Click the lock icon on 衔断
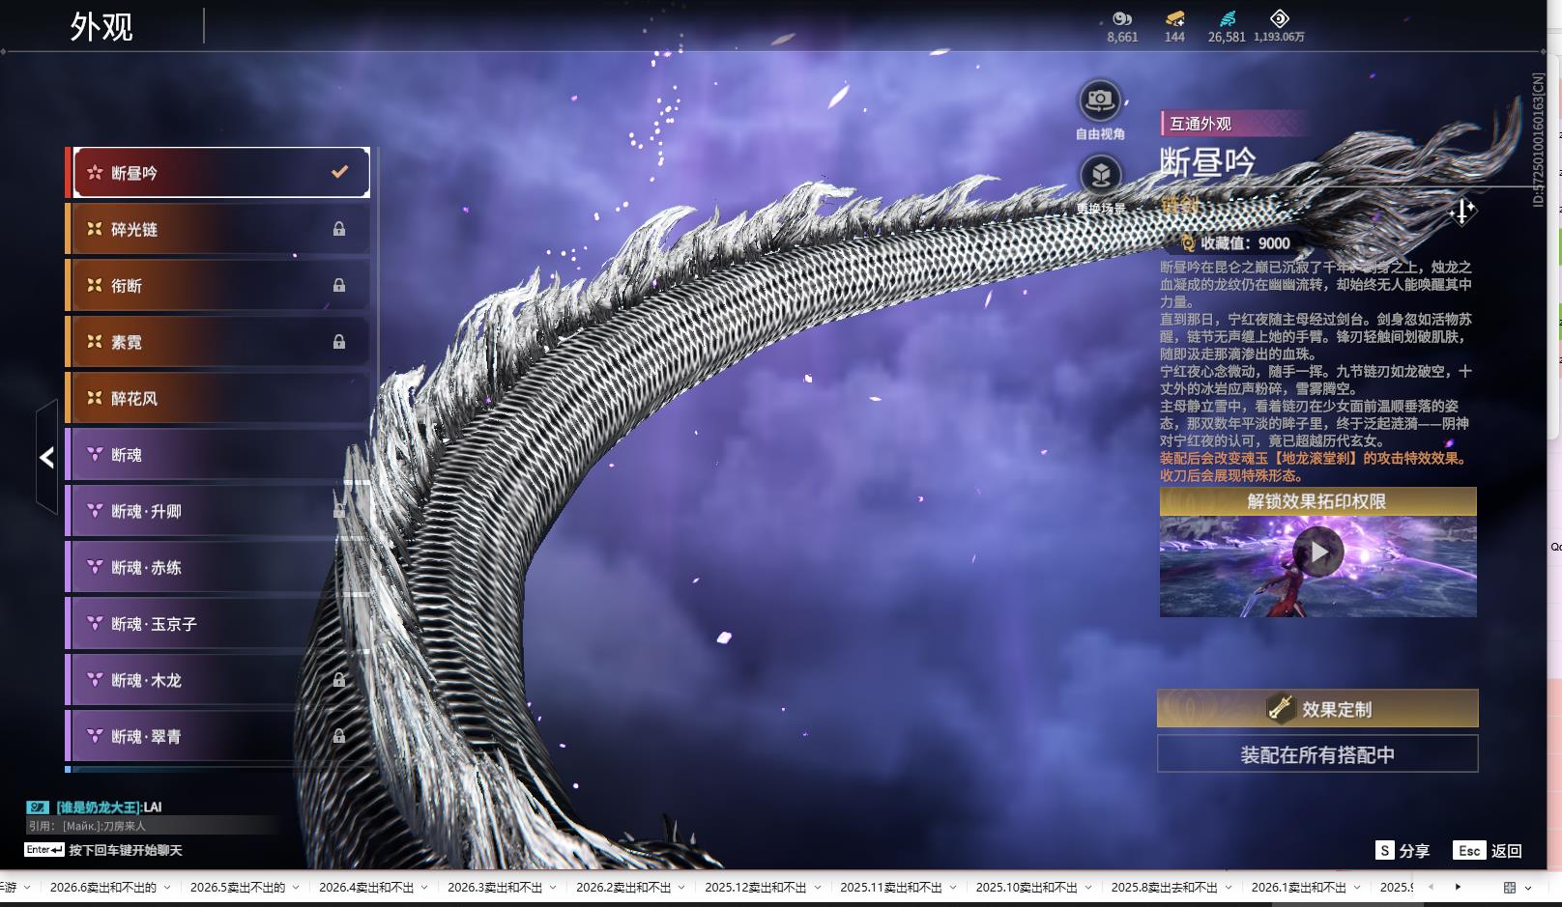 pyautogui.click(x=339, y=285)
